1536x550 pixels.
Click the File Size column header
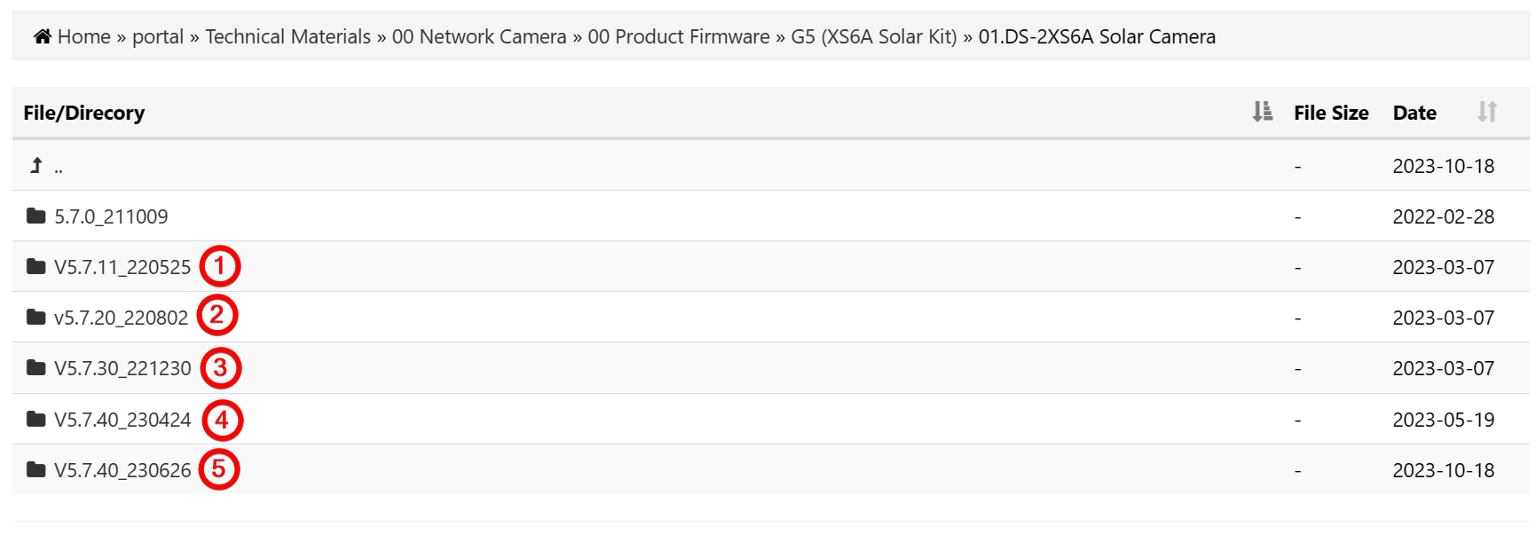coord(1331,113)
